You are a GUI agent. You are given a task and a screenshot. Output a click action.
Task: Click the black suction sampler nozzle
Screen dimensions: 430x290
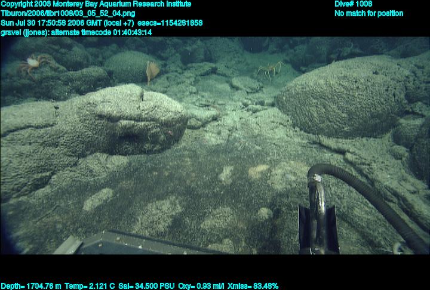[318, 214]
